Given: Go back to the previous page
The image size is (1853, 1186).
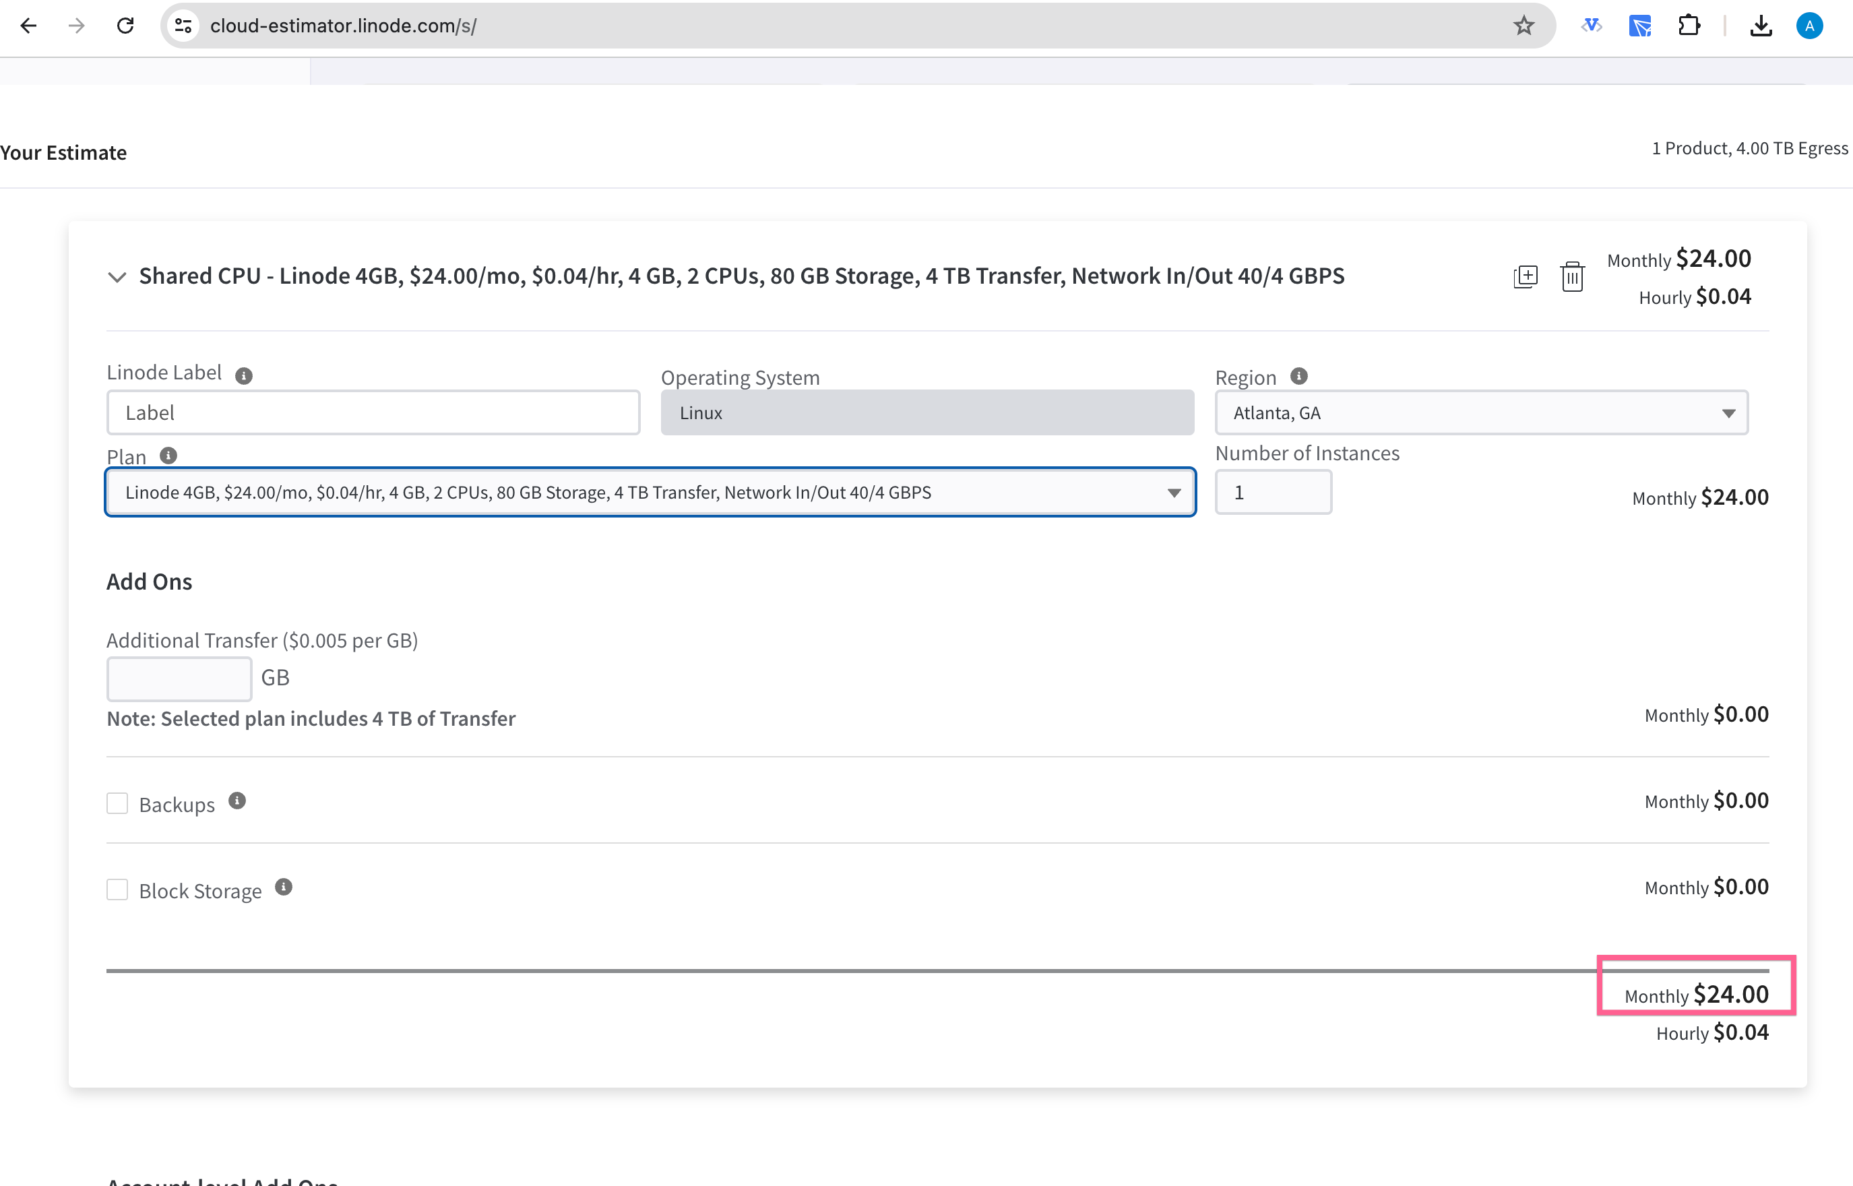Looking at the screenshot, I should pos(28,26).
